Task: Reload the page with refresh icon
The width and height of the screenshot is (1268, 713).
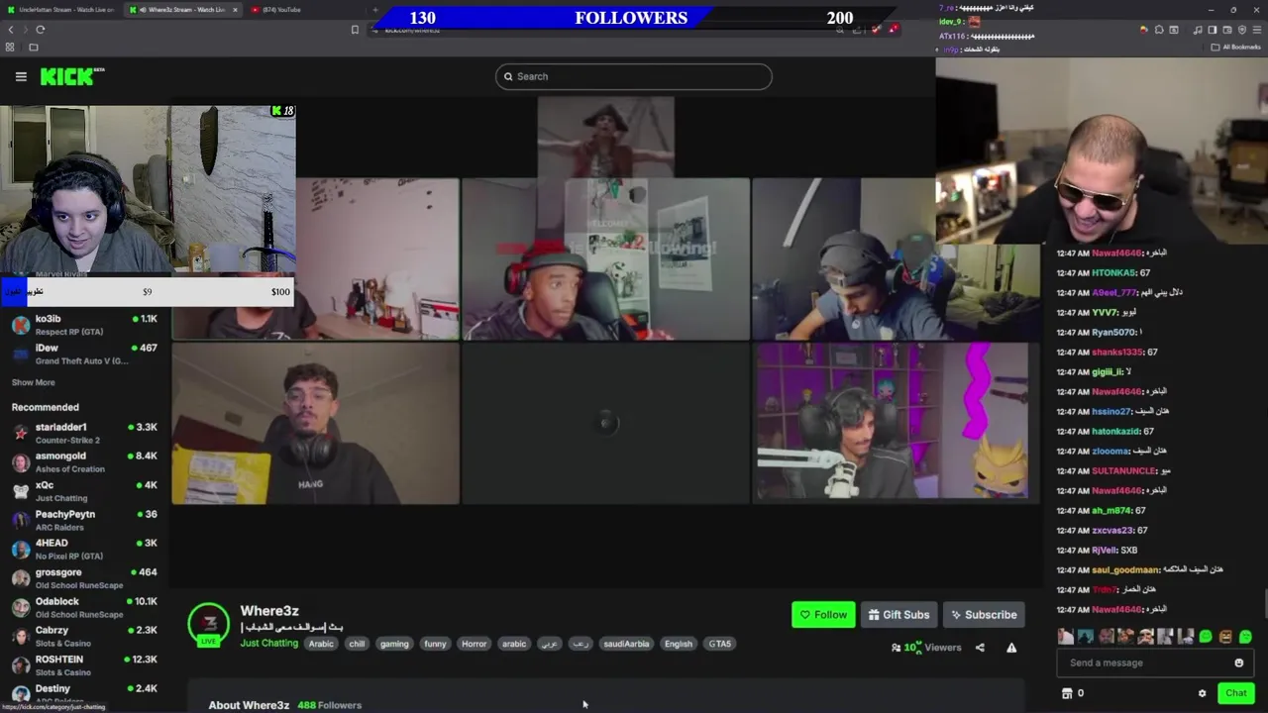Action: [41, 30]
